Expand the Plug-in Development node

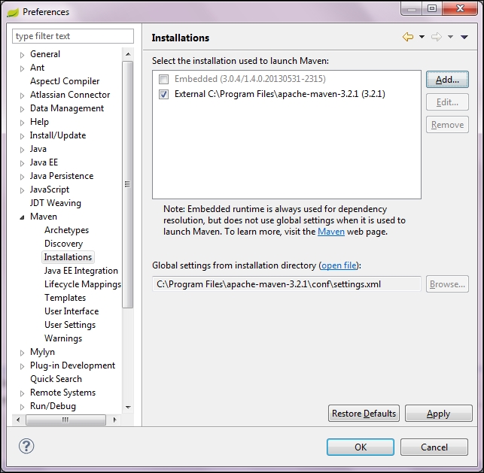click(x=23, y=366)
